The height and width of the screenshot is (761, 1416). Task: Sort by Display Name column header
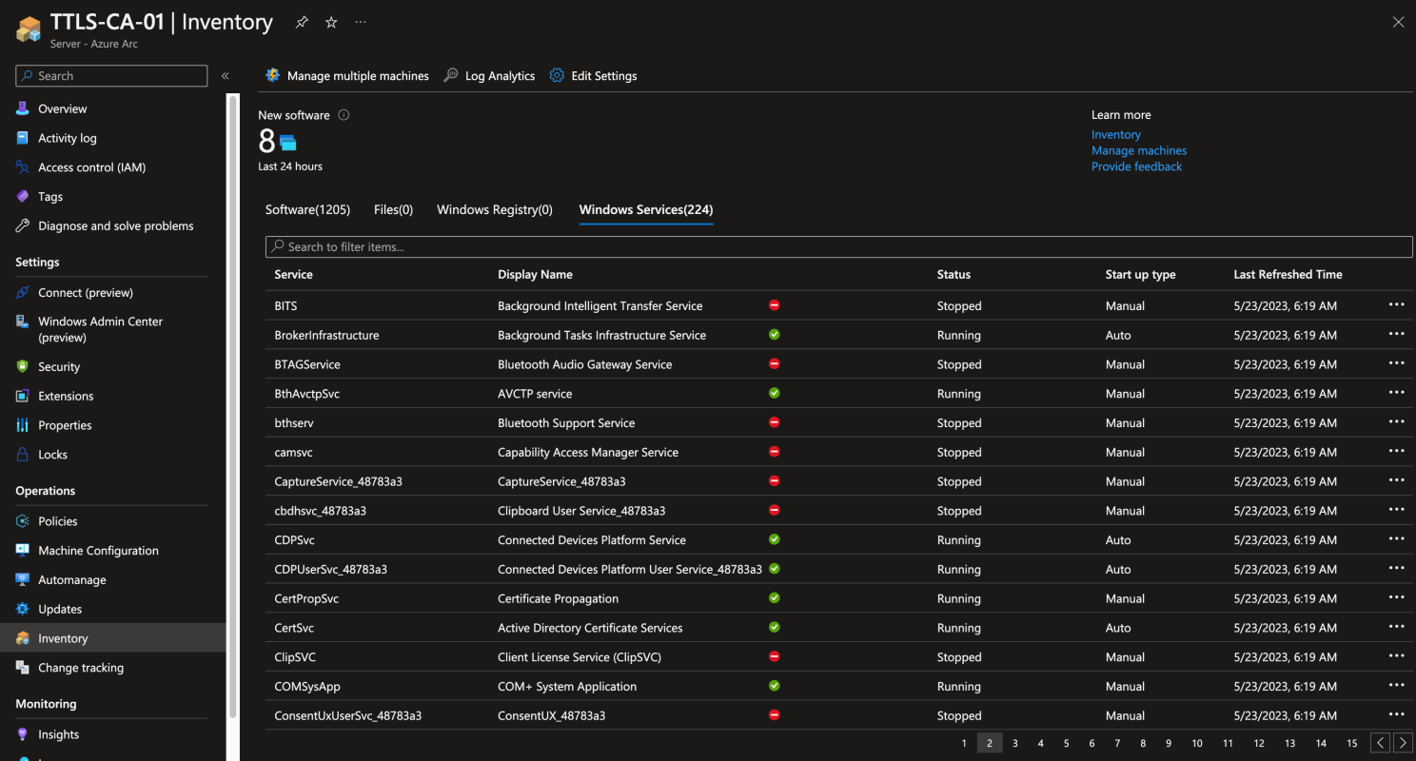pyautogui.click(x=535, y=275)
